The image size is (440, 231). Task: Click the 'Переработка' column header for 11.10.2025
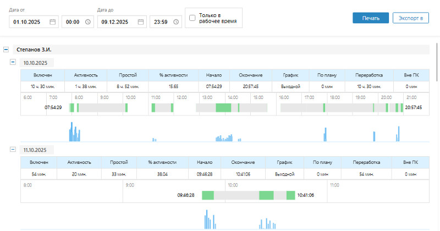(366, 162)
